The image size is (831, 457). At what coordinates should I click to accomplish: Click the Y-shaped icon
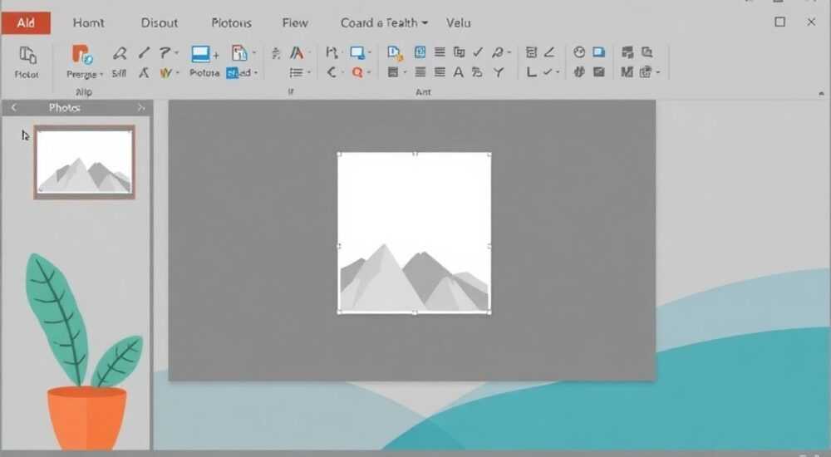pos(498,72)
